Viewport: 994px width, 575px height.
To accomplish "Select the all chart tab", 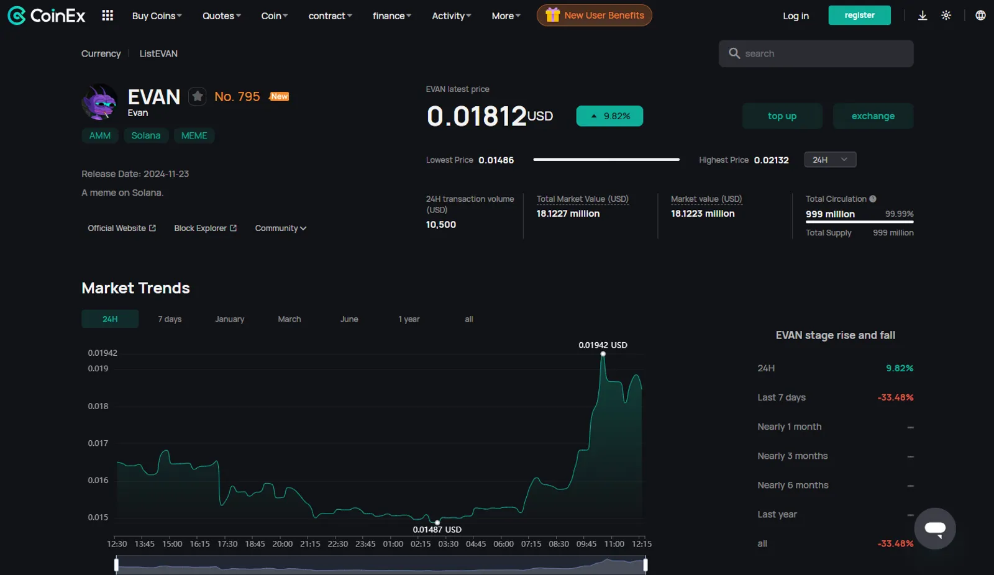I will [x=469, y=319].
